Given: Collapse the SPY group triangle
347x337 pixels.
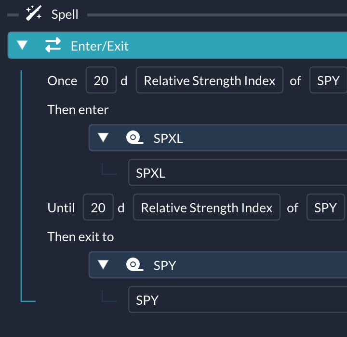Looking at the screenshot, I should click(103, 265).
